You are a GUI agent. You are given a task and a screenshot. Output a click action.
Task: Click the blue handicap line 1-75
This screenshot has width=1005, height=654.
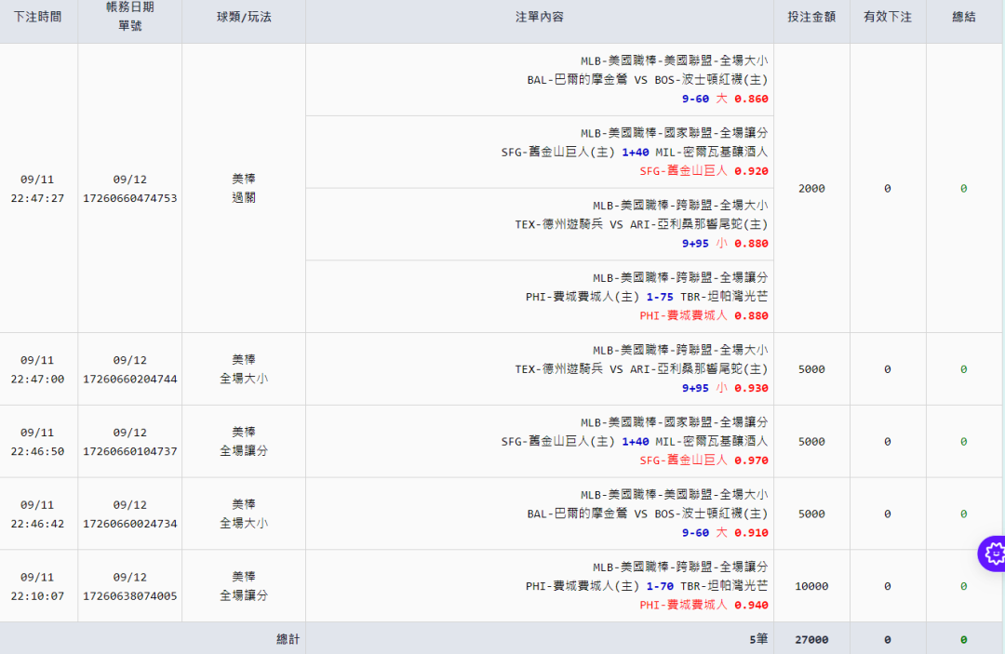660,297
